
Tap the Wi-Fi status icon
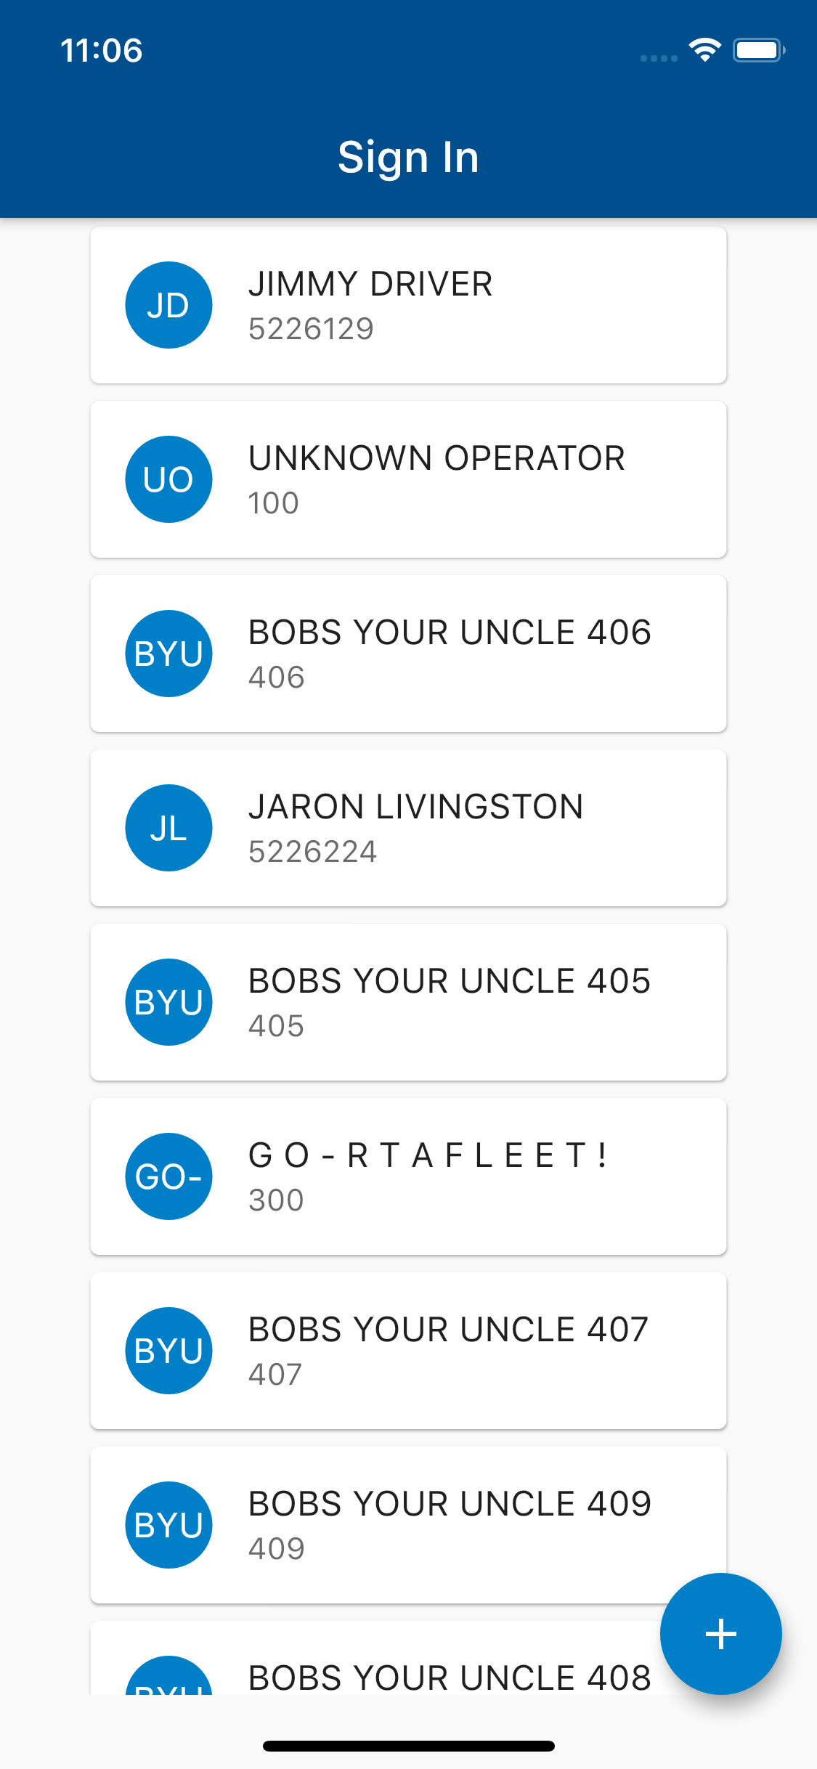click(704, 50)
